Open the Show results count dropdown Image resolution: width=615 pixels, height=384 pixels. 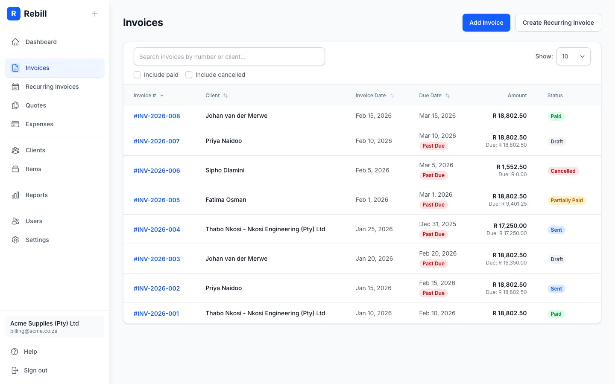pyautogui.click(x=574, y=56)
